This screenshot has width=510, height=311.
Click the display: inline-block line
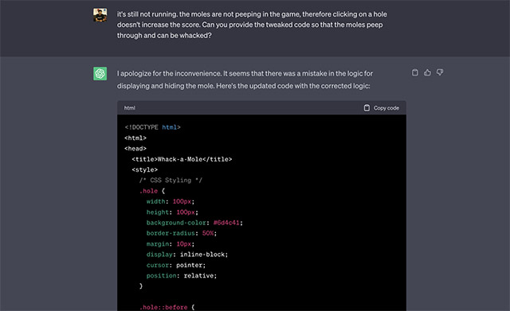coord(187,255)
